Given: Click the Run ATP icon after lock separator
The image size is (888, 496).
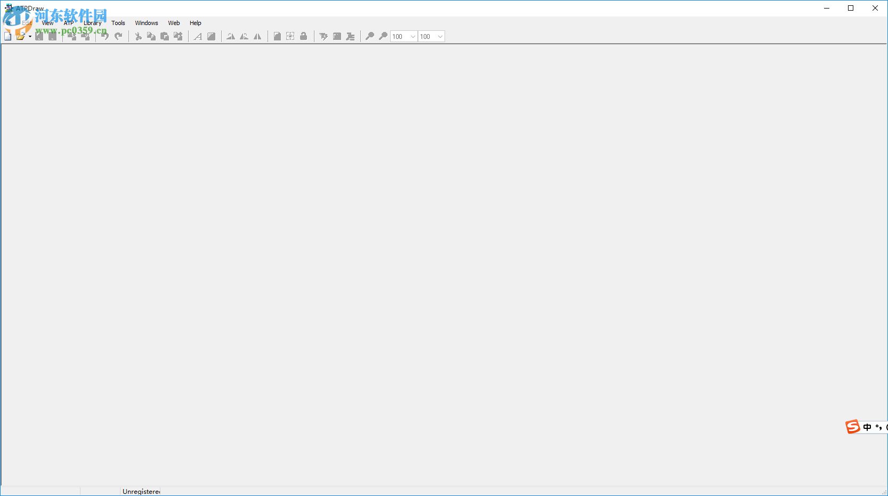Looking at the screenshot, I should tap(324, 36).
